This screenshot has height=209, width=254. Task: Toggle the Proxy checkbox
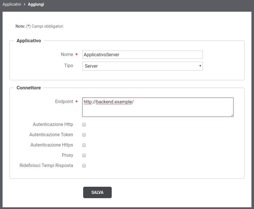pyautogui.click(x=84, y=155)
